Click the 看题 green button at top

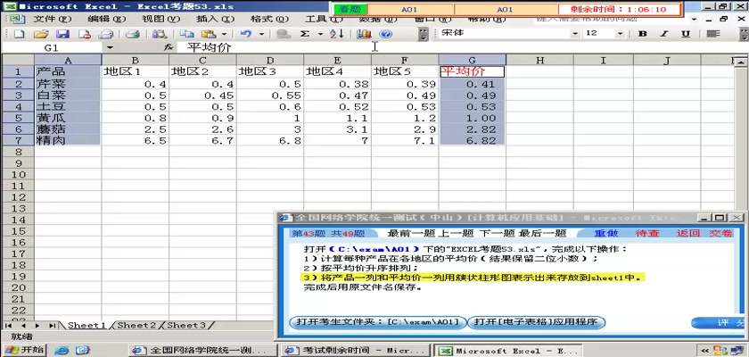[x=350, y=9]
